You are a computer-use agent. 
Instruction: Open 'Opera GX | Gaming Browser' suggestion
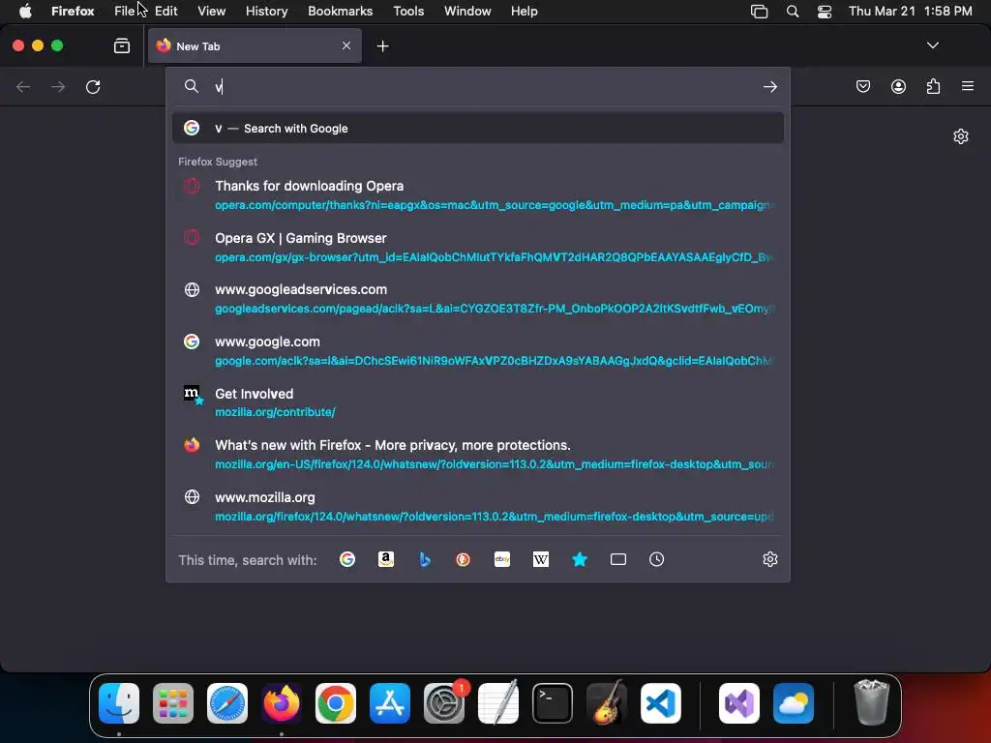pos(478,247)
